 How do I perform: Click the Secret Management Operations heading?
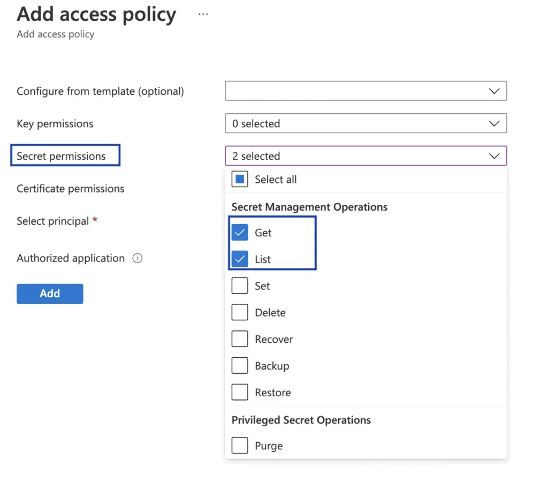pos(310,207)
